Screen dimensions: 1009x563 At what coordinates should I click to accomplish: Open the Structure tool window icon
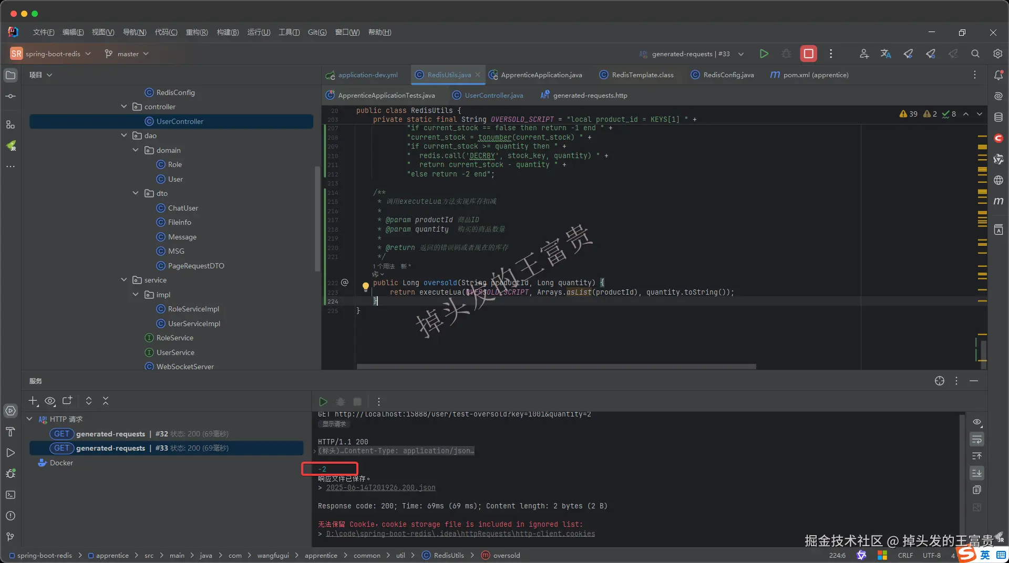[11, 124]
